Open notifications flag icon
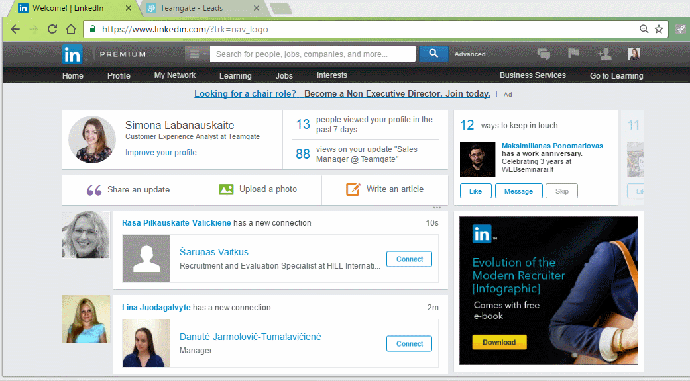Screen dimensions: 690x381 click(573, 54)
